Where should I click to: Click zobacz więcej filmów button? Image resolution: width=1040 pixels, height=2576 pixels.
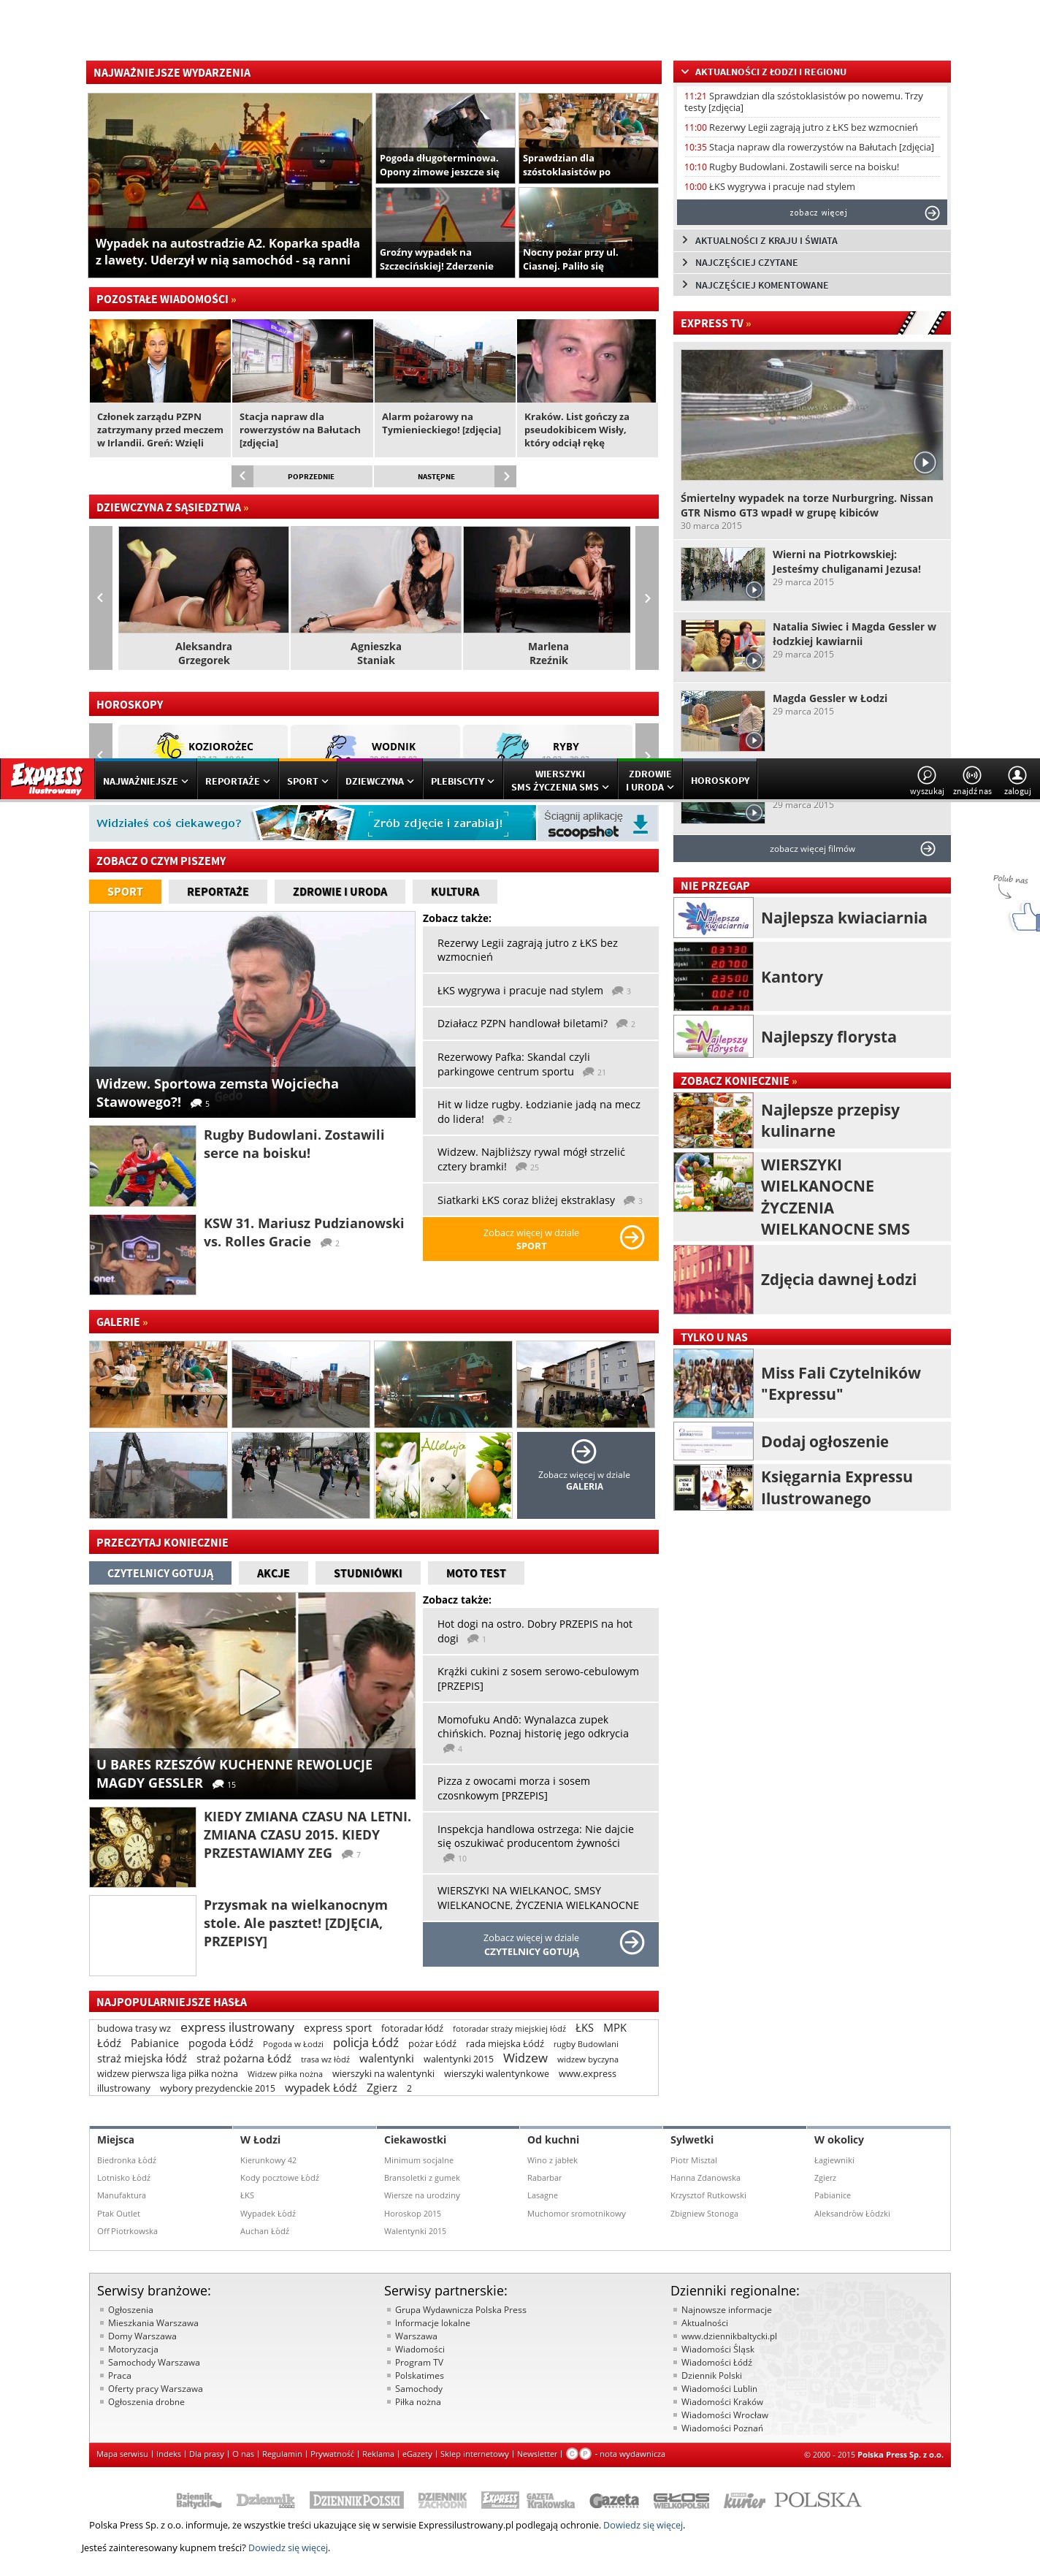811,849
